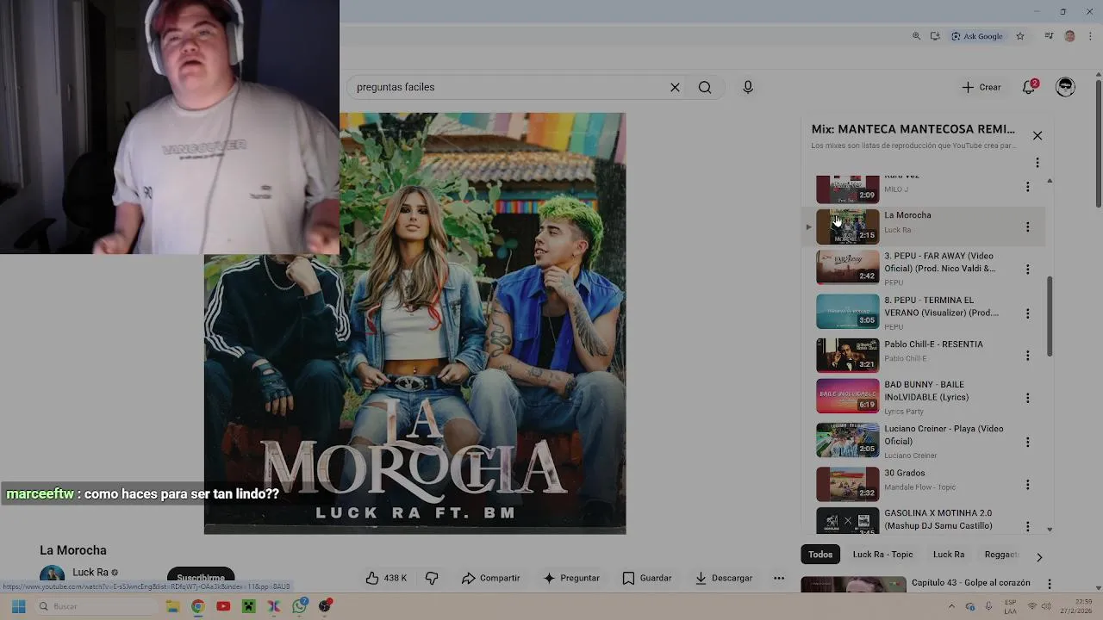Open options for La Morocha playlist entry
1103x620 pixels.
pos(1027,227)
